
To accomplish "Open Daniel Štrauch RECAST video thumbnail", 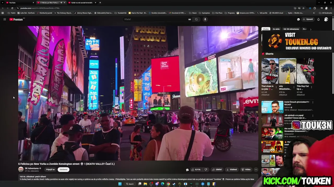I will point(272,107).
